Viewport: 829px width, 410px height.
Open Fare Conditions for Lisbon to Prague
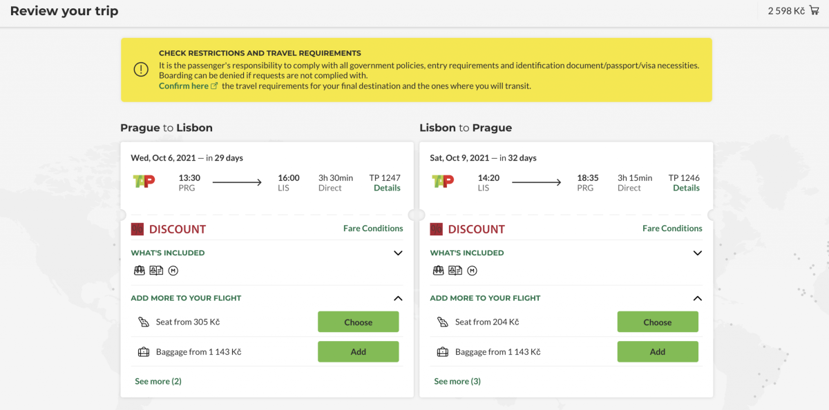[671, 228]
